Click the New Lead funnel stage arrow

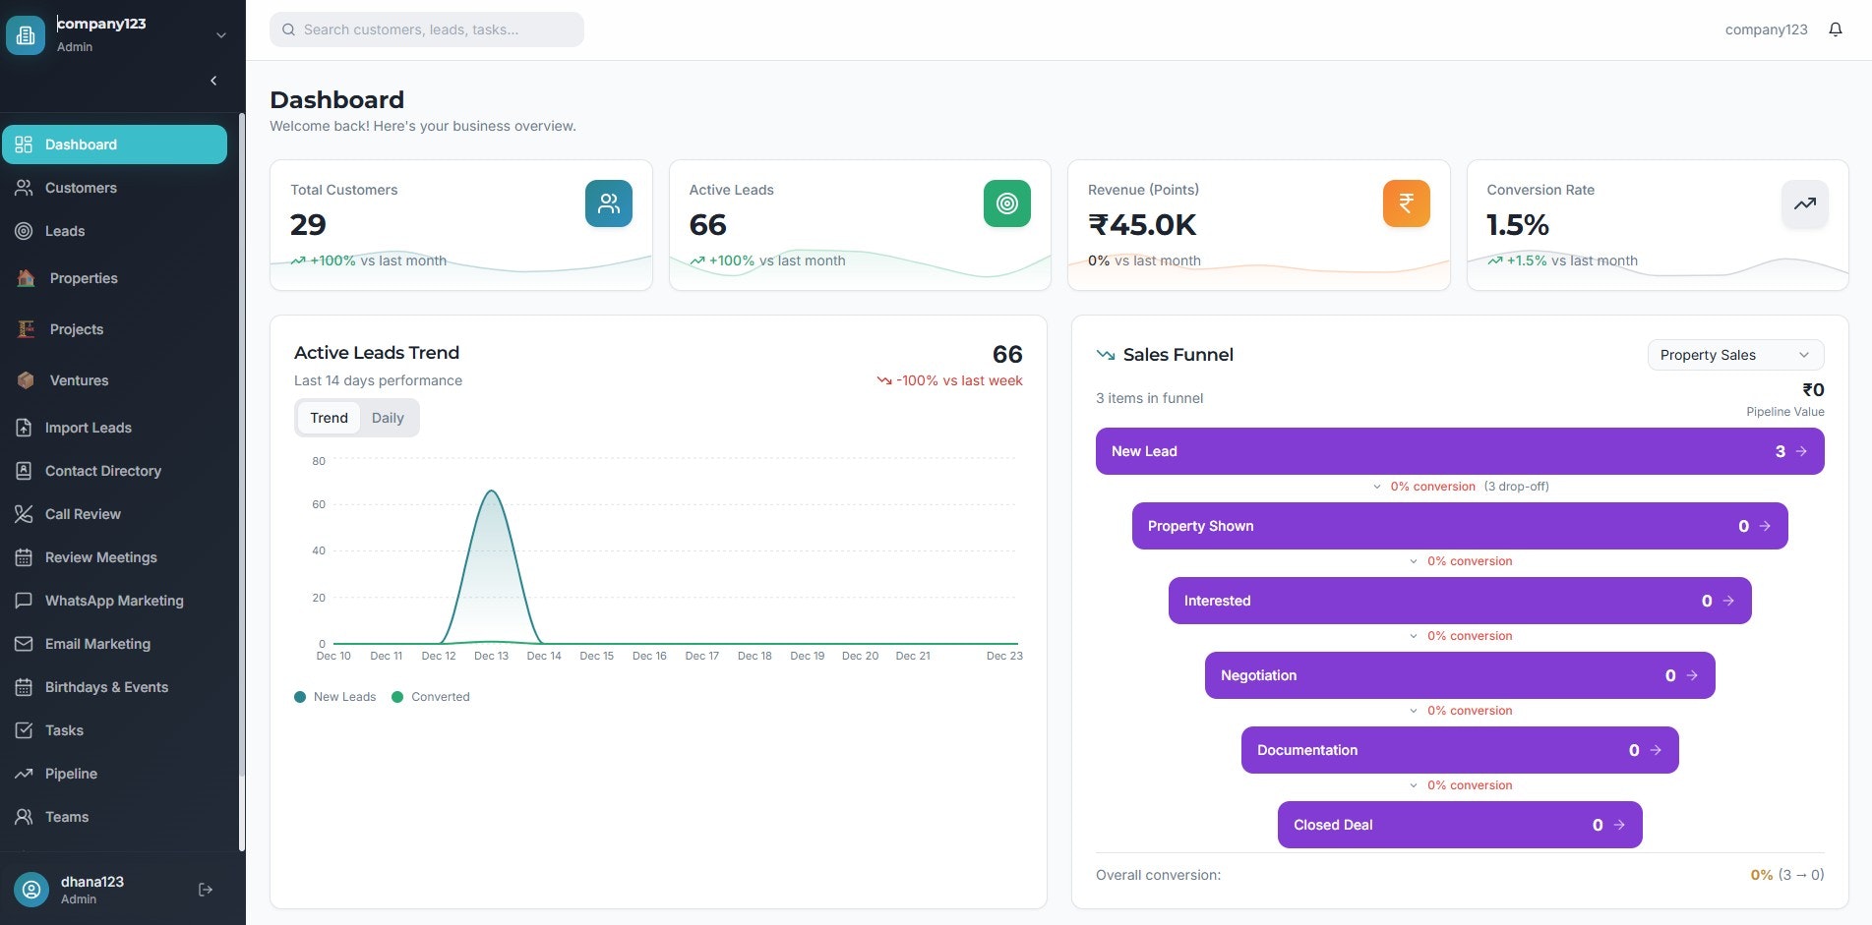pos(1801,451)
